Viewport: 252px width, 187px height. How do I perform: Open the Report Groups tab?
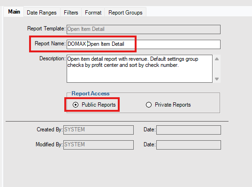[125, 13]
